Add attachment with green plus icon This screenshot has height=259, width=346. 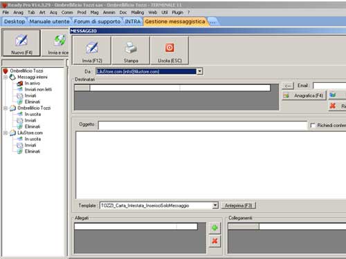click(215, 228)
